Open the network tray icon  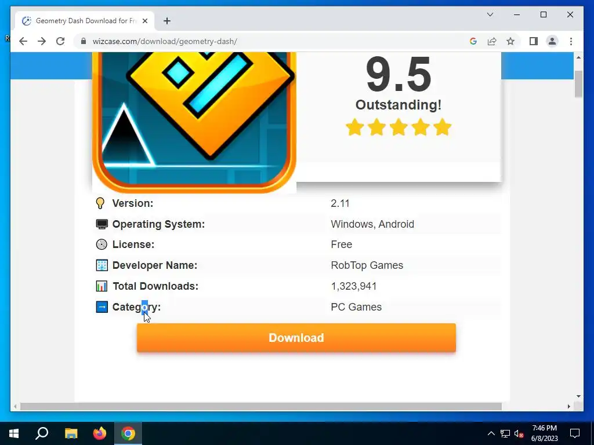(x=505, y=433)
